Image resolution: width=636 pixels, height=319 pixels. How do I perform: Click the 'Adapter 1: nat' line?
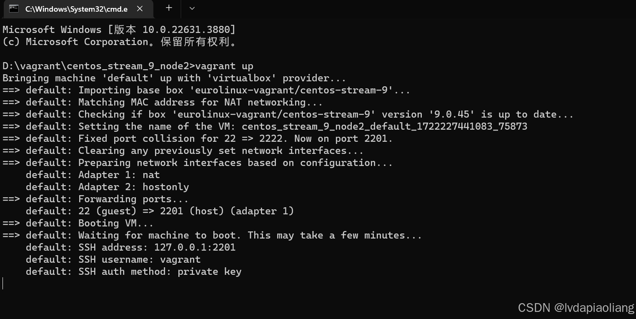pos(93,175)
